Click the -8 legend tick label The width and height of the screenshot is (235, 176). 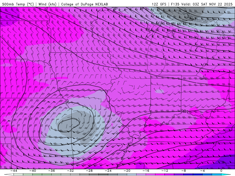[184, 171]
